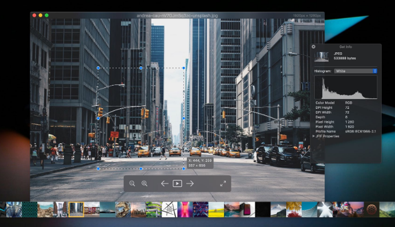This screenshot has height=227, width=395.
Task: Select the red storefront buildings thumbnail
Action: click(92, 209)
